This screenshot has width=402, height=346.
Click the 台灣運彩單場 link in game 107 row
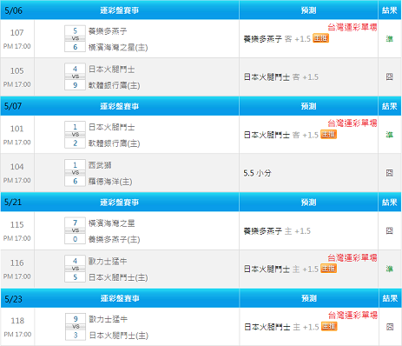tap(353, 28)
